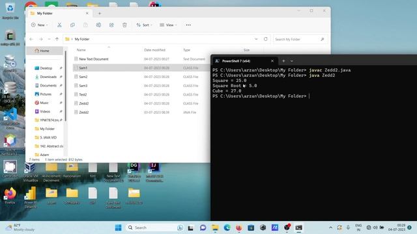This screenshot has height=234, width=417.
Task: Click the up-directory arrow in Explorer
Action: coord(57,39)
